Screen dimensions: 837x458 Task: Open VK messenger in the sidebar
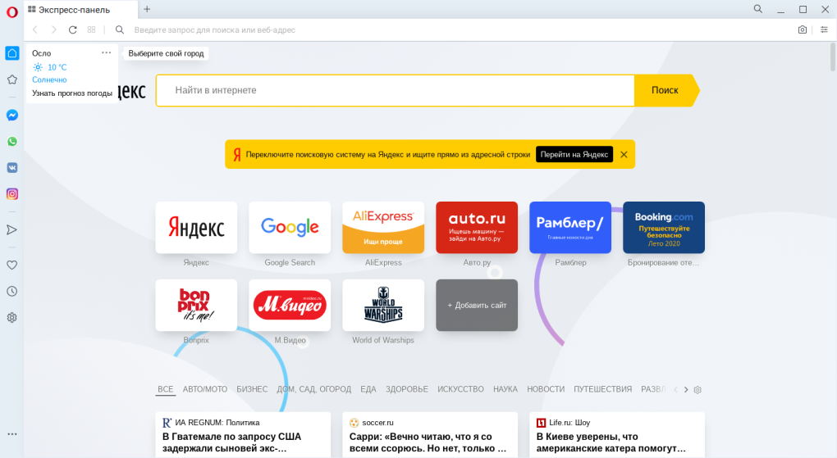(12, 167)
